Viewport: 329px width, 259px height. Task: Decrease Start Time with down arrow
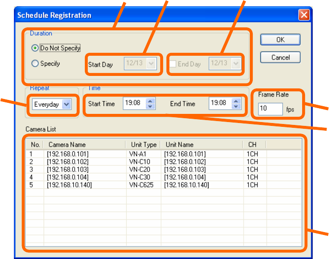150,106
